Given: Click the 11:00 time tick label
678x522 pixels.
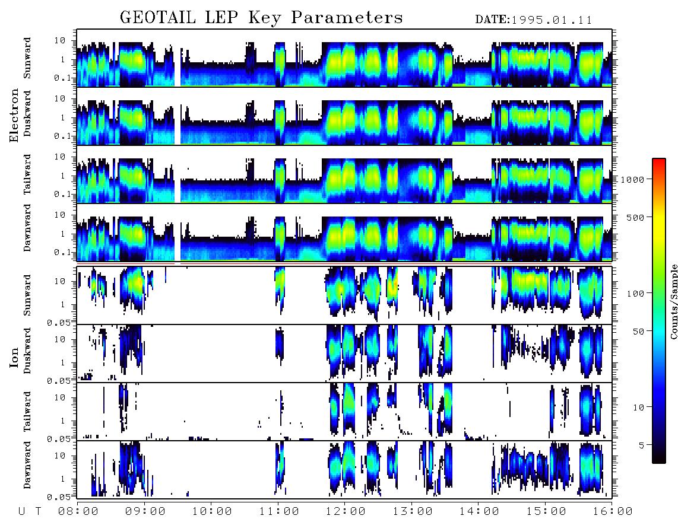Looking at the screenshot, I should (x=278, y=511).
